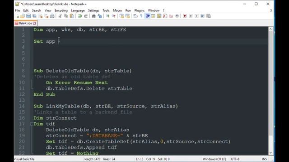This screenshot has height=162, width=289.
Task: Click 'Sub DeleteOldTable(db, strTable)' code line
Action: 83,71
